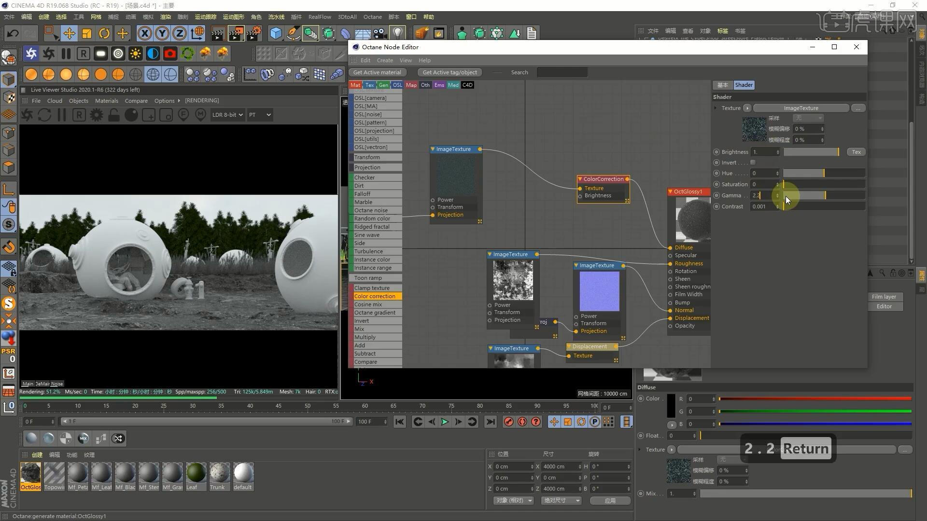Click ImageTexture button in Shader panel
This screenshot has width=927, height=521.
[x=801, y=108]
